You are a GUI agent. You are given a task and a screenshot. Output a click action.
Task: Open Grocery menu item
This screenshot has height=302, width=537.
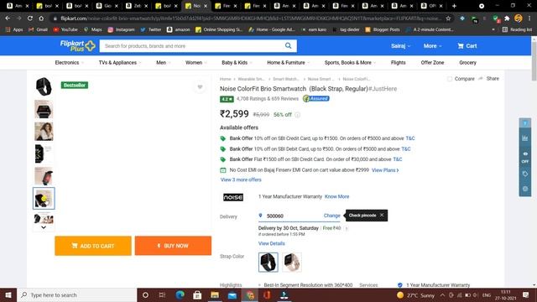[467, 63]
